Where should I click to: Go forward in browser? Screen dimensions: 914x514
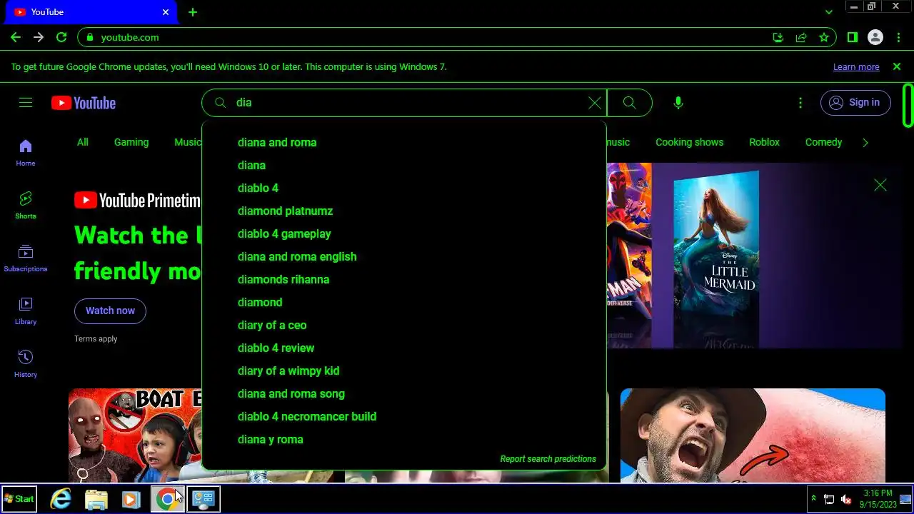click(x=39, y=37)
